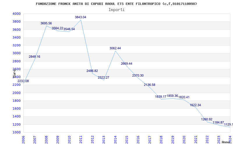The height and width of the screenshot is (145, 233).
Task: Click the 2136.58 data label
Action: pyautogui.click(x=149, y=85)
